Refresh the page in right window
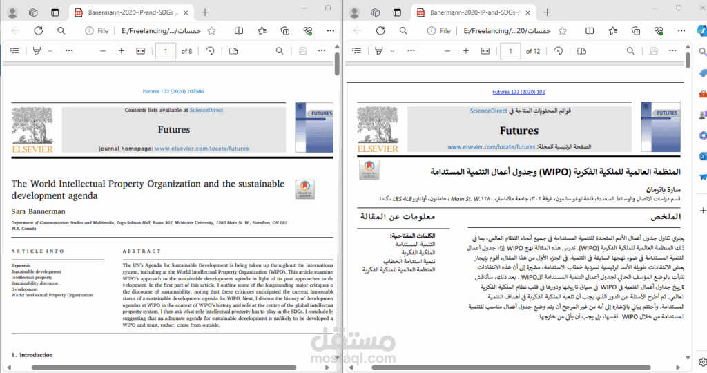Viewport: 707px width, 373px height. [380, 30]
